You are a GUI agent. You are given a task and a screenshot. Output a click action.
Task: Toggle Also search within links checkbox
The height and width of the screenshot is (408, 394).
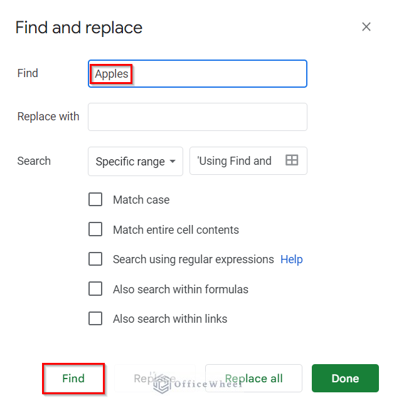pyautogui.click(x=95, y=318)
